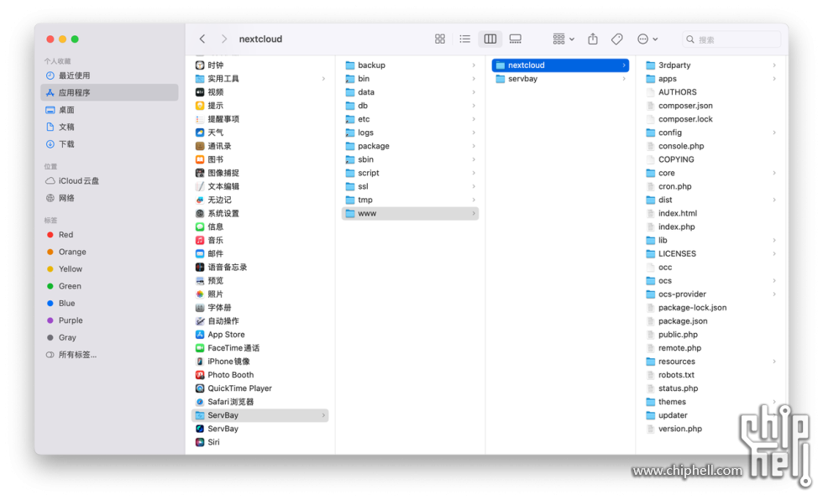The image size is (823, 500).
Task: Open the More actions ellipsis menu
Action: pyautogui.click(x=647, y=39)
